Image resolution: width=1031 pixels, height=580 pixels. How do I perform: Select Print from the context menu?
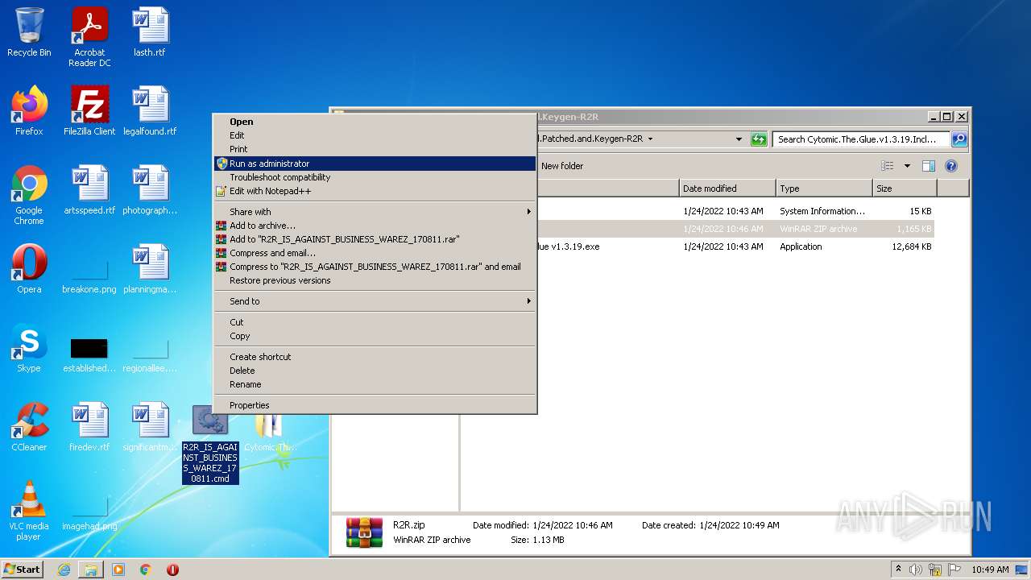375,149
